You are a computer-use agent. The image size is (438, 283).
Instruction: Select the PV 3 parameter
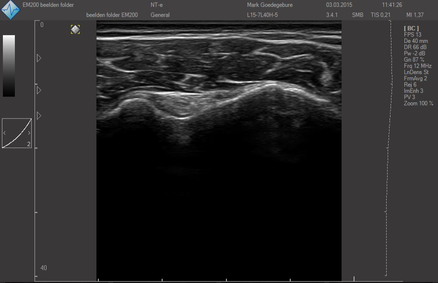pyautogui.click(x=410, y=97)
